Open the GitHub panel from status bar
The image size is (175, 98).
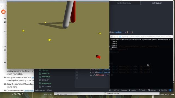(152, 90)
